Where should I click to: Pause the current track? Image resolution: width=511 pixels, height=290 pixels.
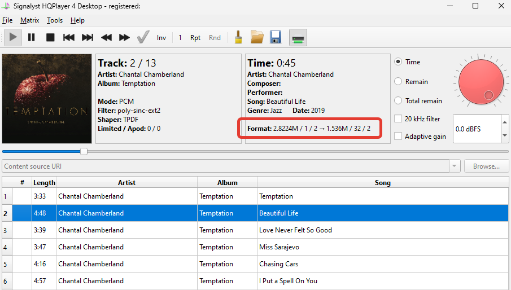coord(31,37)
